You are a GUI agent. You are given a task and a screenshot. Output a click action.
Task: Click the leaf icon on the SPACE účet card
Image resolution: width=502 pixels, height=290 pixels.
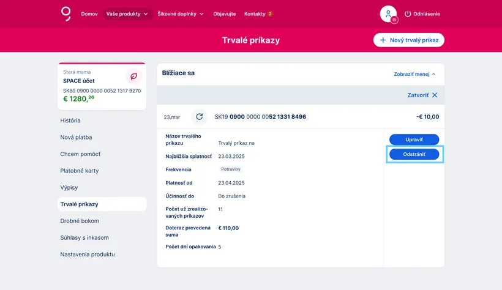click(x=133, y=76)
